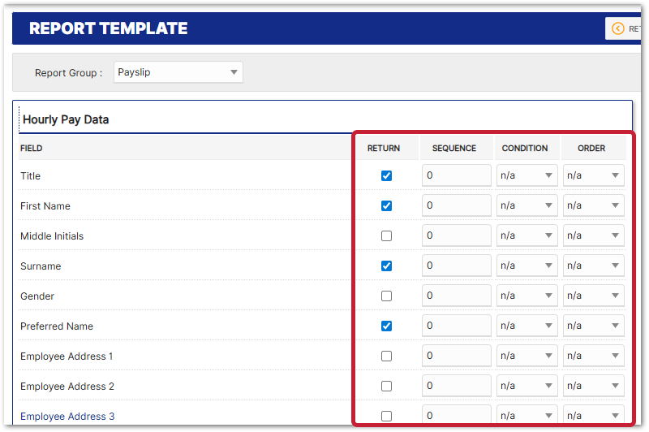This screenshot has height=432, width=649.
Task: Open the Report Group dropdown
Action: point(178,72)
